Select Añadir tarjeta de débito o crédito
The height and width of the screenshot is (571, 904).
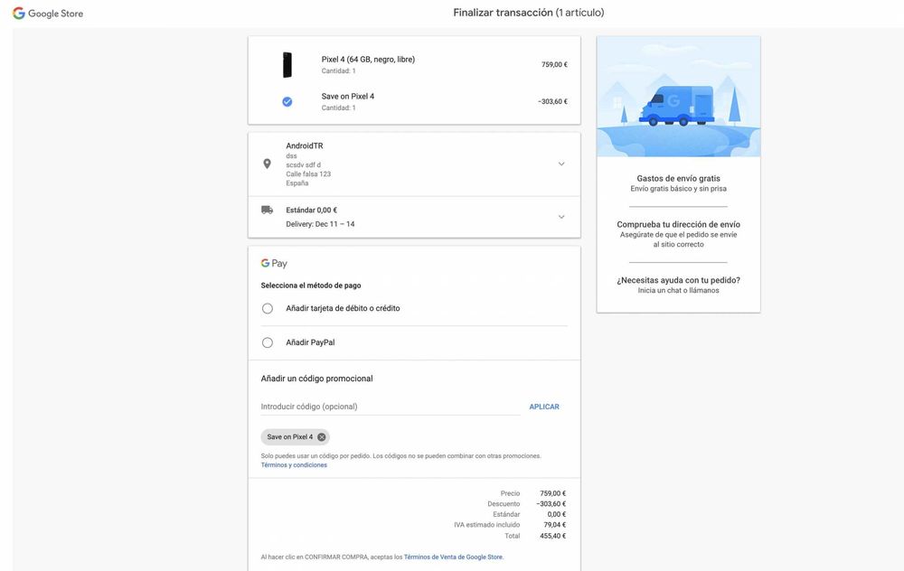pyautogui.click(x=268, y=308)
